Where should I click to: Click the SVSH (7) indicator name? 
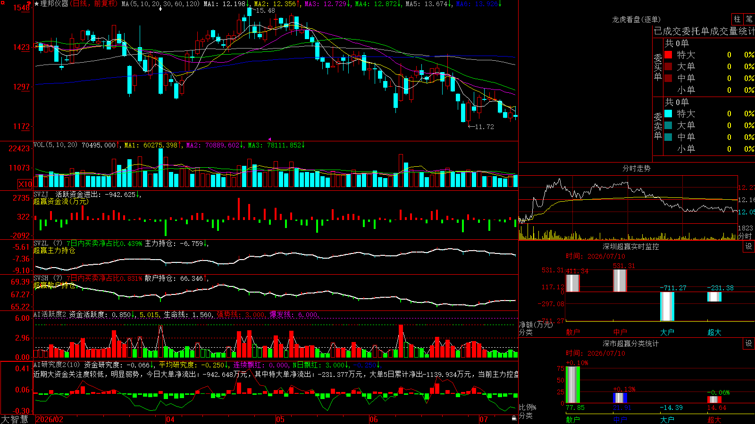coord(48,278)
